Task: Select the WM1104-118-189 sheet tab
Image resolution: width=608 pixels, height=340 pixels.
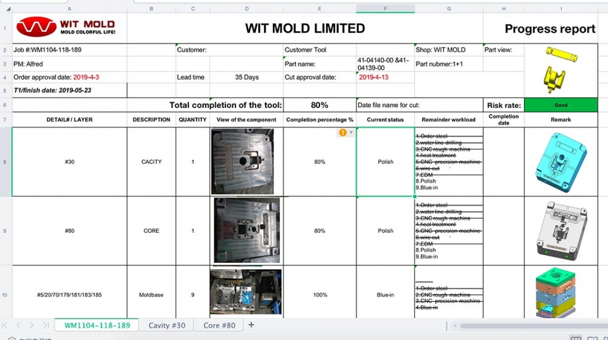Action: coord(97,325)
